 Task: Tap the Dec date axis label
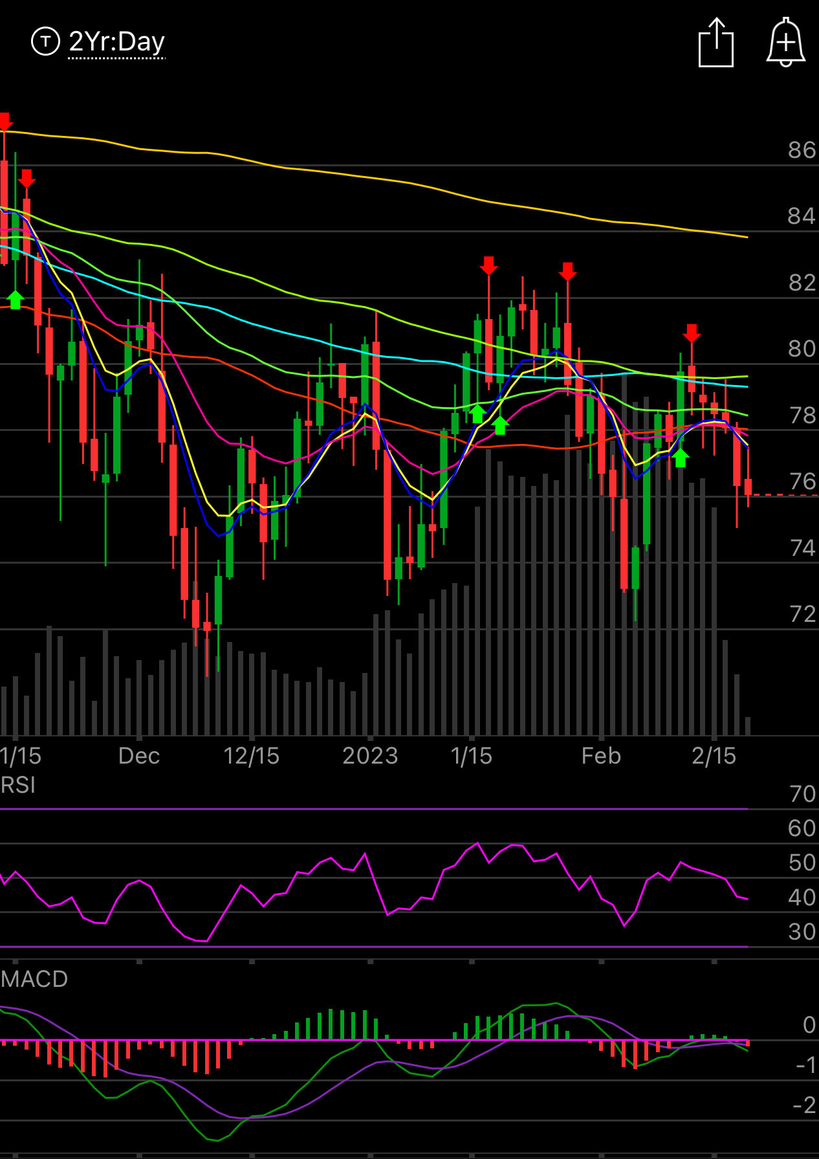(x=139, y=756)
